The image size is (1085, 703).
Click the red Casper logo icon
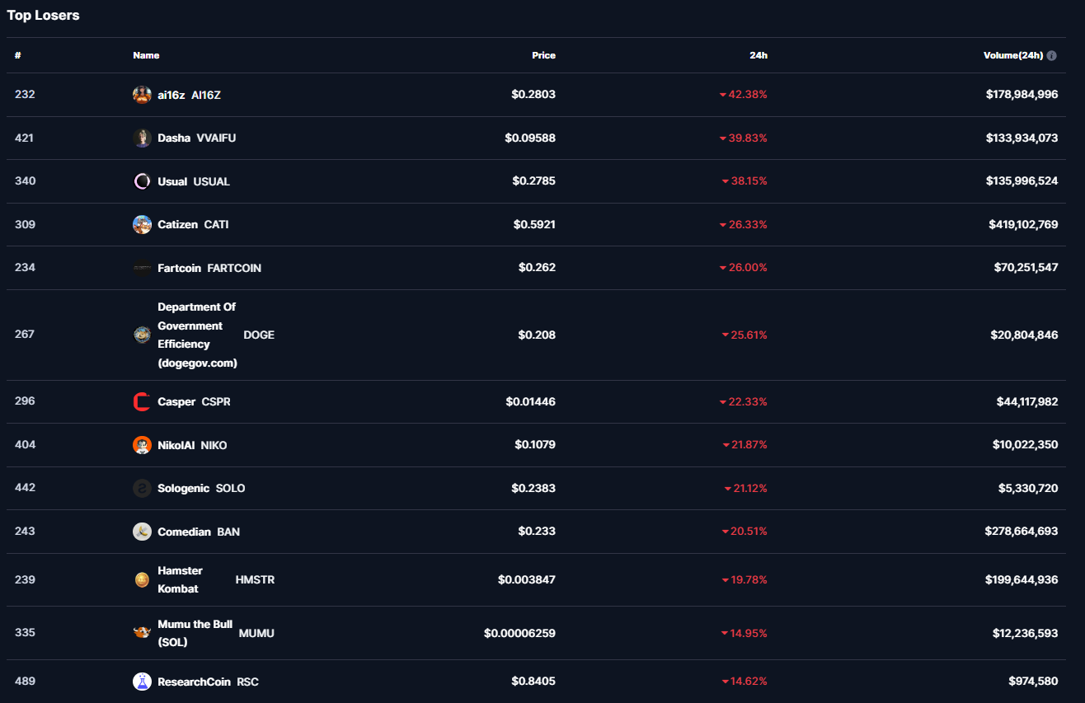(x=142, y=401)
